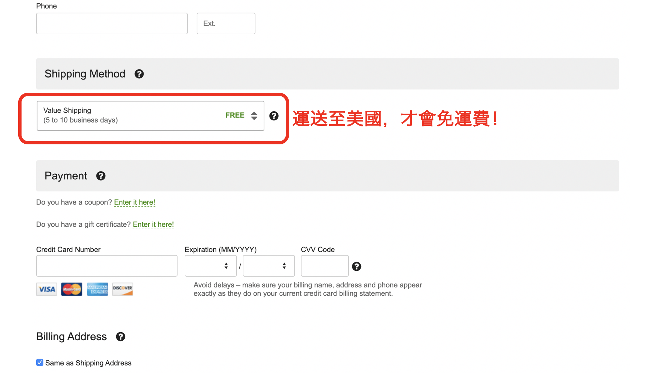663x373 pixels.
Task: Click the phone Ext. input field
Action: (x=226, y=24)
